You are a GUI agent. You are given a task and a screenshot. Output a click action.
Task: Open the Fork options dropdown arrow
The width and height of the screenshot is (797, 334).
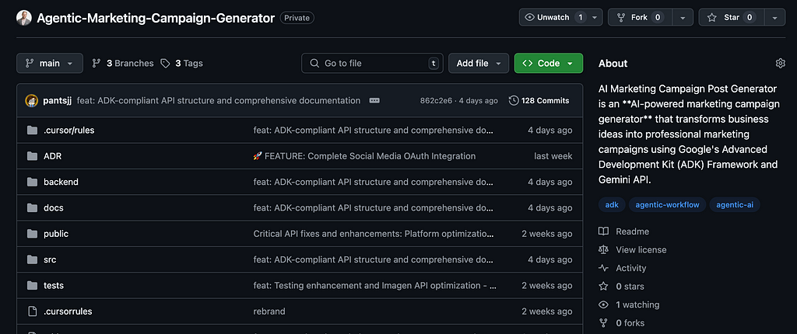click(x=683, y=17)
